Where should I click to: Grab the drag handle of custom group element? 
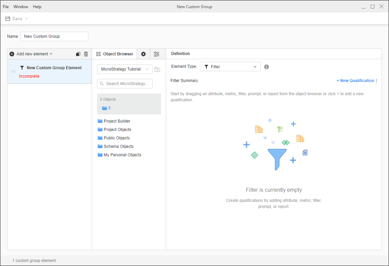pyautogui.click(x=14, y=72)
